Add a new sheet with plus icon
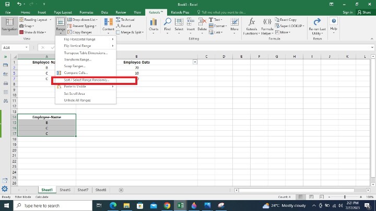The height and width of the screenshot is (211, 376). coord(121,190)
